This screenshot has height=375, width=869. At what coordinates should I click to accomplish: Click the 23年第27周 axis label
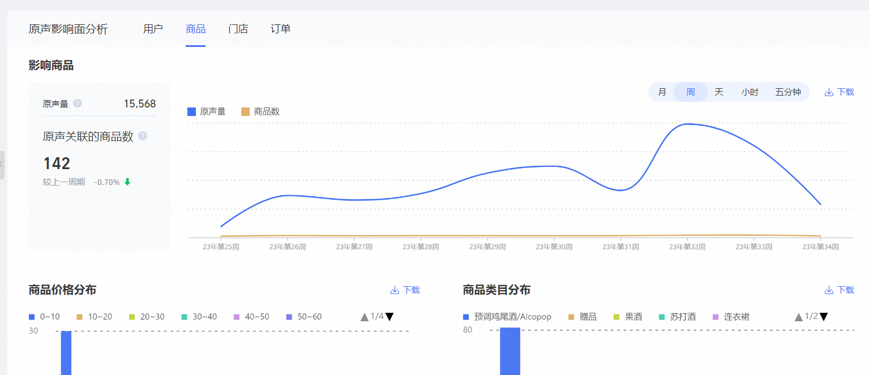(354, 247)
